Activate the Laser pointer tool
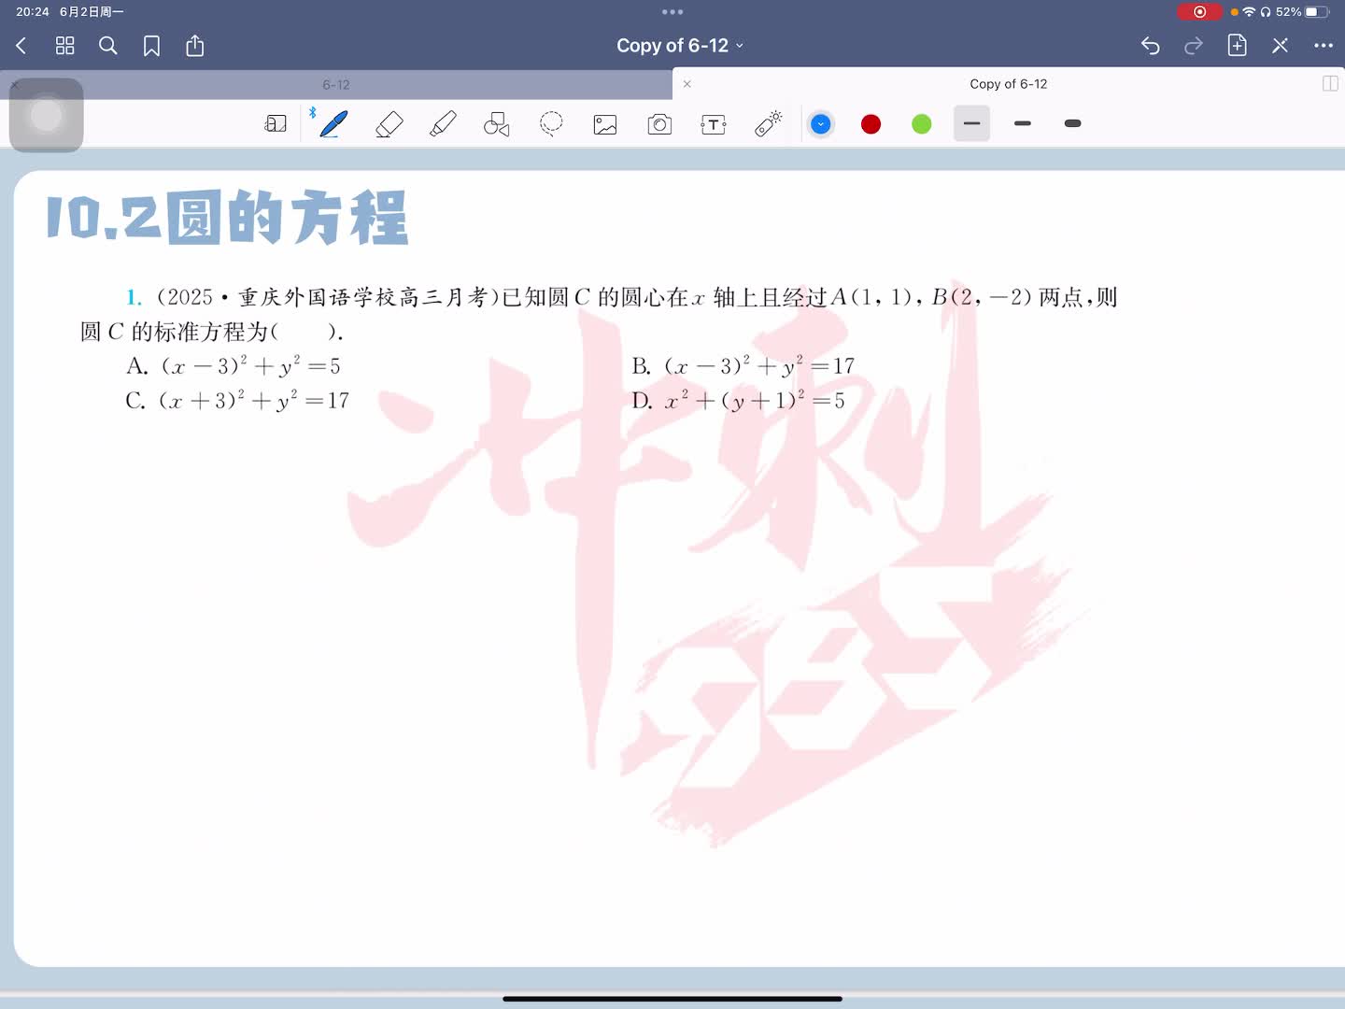The image size is (1345, 1009). click(768, 124)
